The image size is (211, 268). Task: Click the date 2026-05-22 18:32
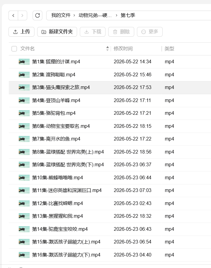pyautogui.click(x=132, y=216)
